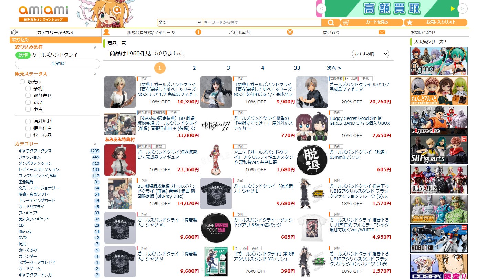Click the yen icon beside 買い取り
The image size is (477, 279).
point(290,32)
